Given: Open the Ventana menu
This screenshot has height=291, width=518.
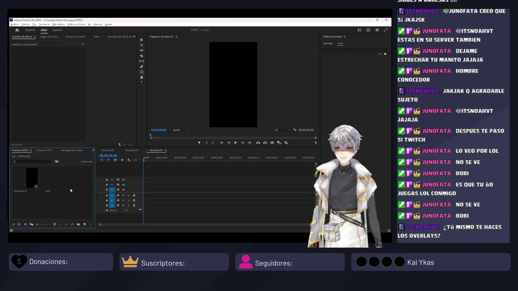Looking at the screenshot, I should (98, 24).
